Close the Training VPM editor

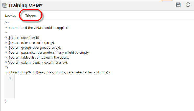[188, 5]
